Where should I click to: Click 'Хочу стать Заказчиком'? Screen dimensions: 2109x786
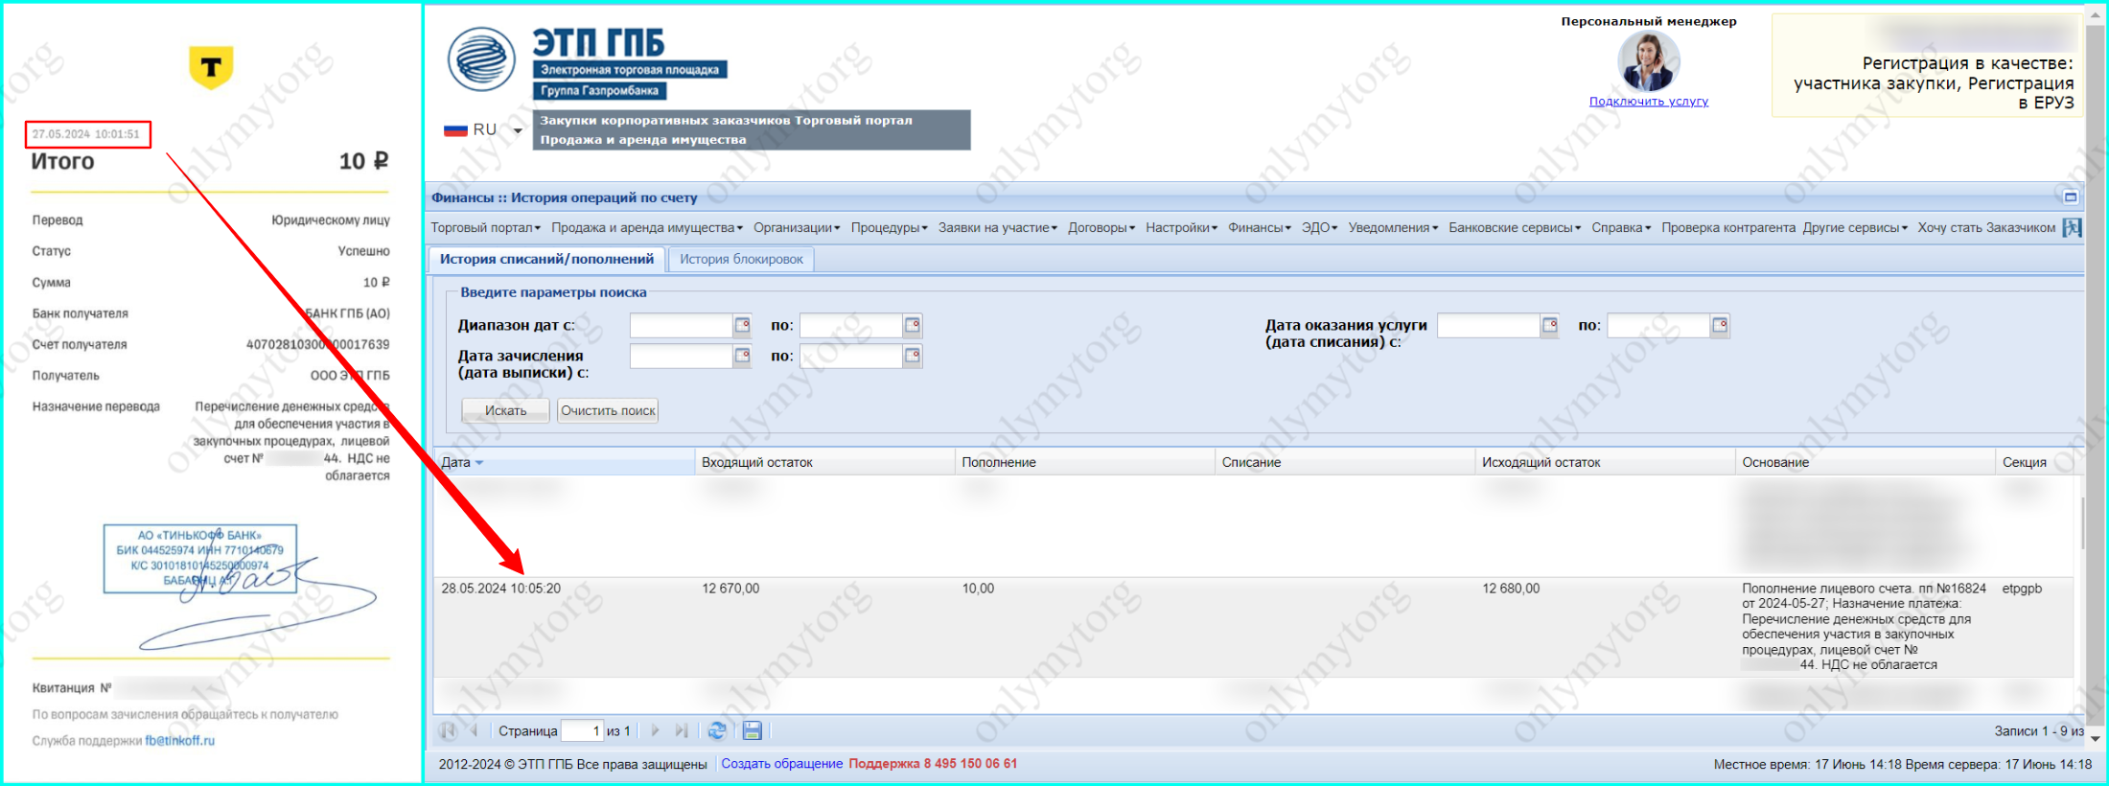(1986, 228)
